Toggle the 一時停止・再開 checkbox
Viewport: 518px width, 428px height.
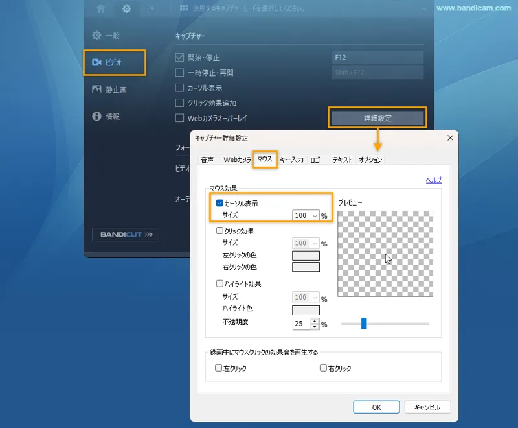179,73
